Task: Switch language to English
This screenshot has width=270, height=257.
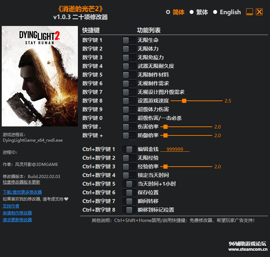Action: 215,12
